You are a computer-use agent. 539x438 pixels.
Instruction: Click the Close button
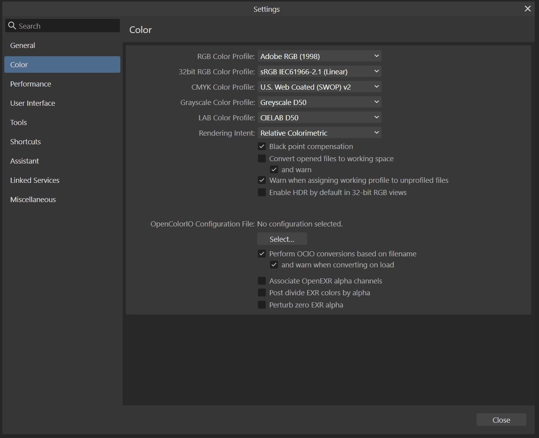501,420
